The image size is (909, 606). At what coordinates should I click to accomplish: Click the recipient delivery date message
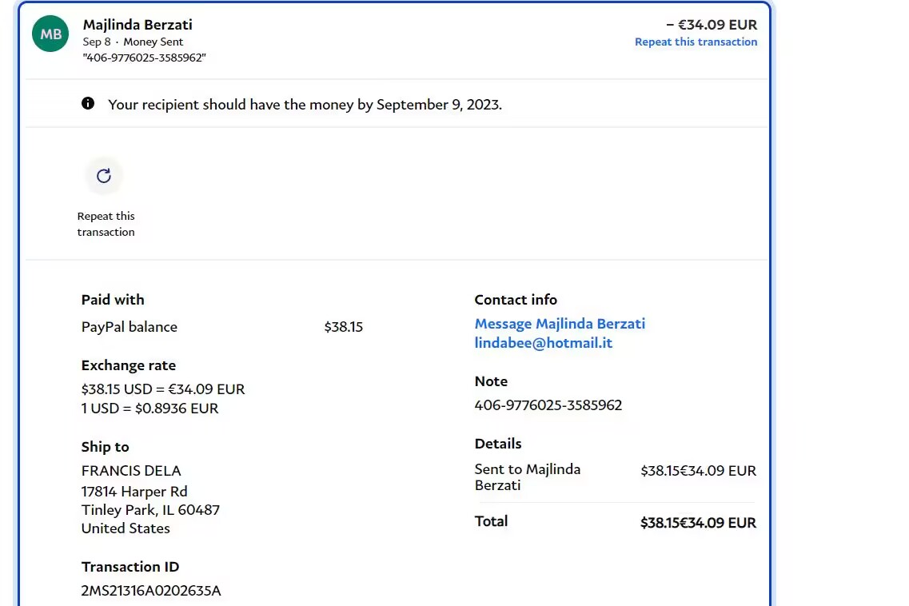(305, 105)
